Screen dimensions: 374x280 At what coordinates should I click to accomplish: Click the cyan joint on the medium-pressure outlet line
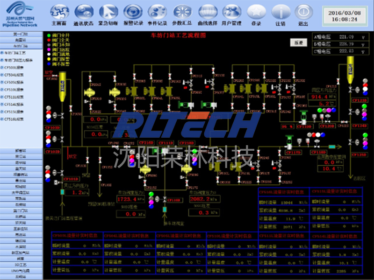point(332,147)
